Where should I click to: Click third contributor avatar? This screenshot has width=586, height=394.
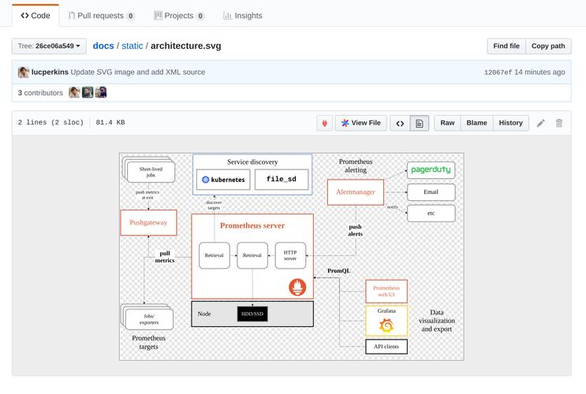[x=101, y=92]
